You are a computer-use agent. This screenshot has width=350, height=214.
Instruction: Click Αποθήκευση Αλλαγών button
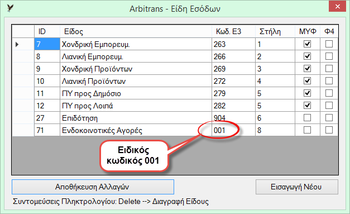tap(93, 187)
